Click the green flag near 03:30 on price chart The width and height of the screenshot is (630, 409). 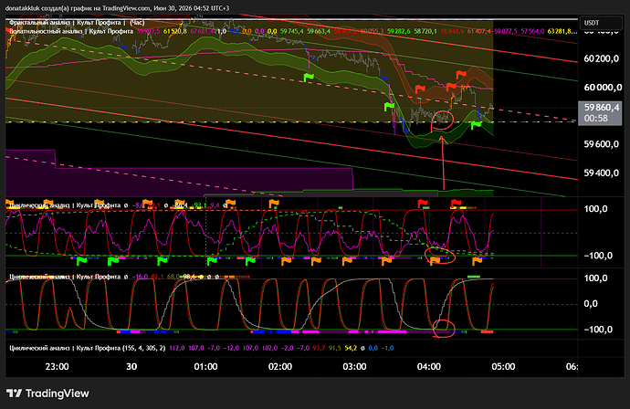pos(389,107)
